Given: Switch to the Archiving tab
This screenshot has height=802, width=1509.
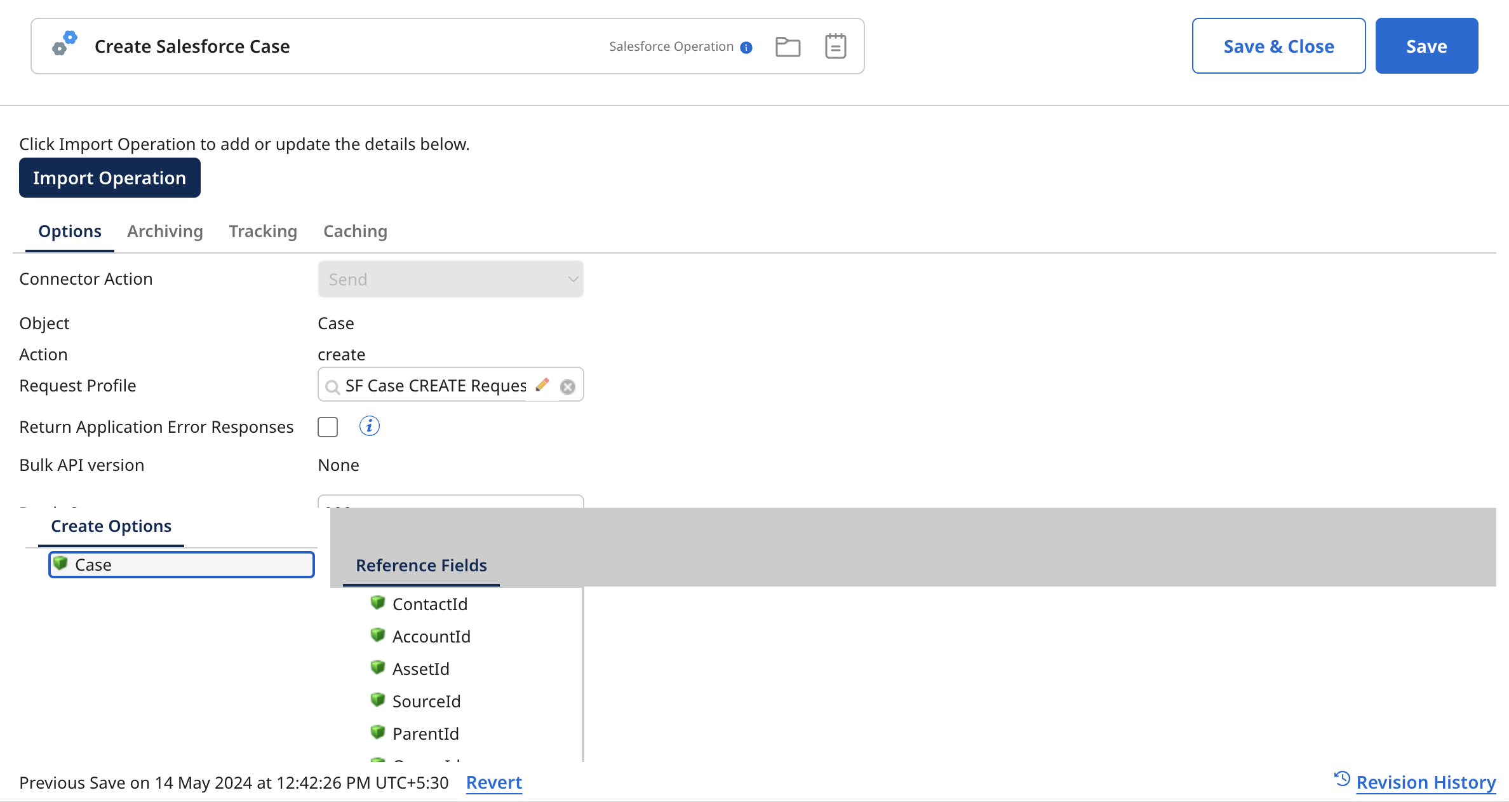Looking at the screenshot, I should 165,231.
